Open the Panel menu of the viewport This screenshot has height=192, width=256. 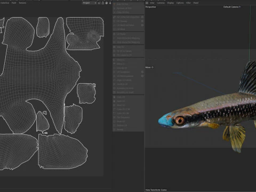196,3
